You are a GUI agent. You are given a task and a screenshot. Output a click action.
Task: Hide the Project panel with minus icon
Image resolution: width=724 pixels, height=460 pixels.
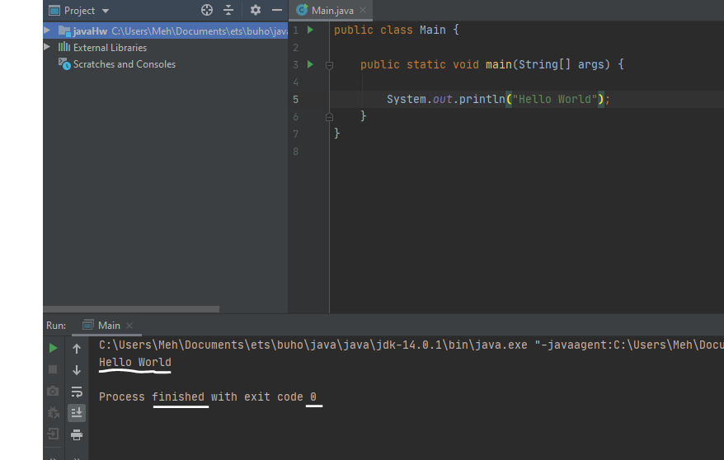point(277,10)
